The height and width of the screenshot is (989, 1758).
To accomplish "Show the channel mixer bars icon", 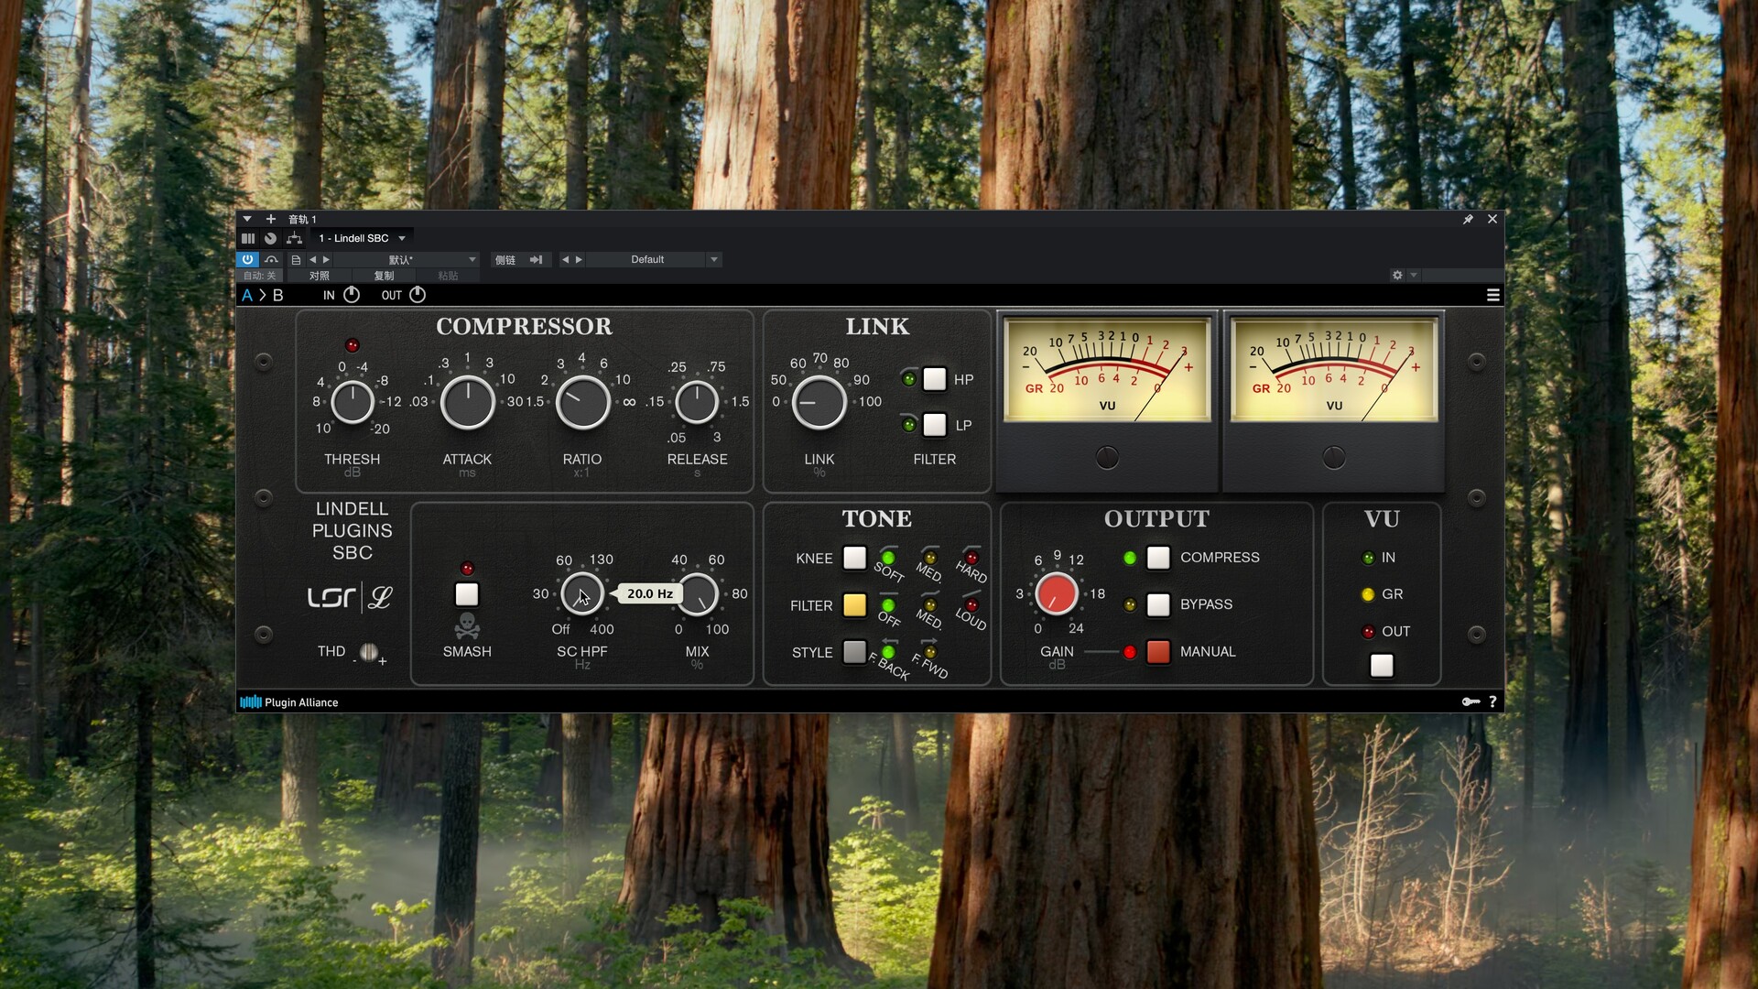I will [x=248, y=238].
